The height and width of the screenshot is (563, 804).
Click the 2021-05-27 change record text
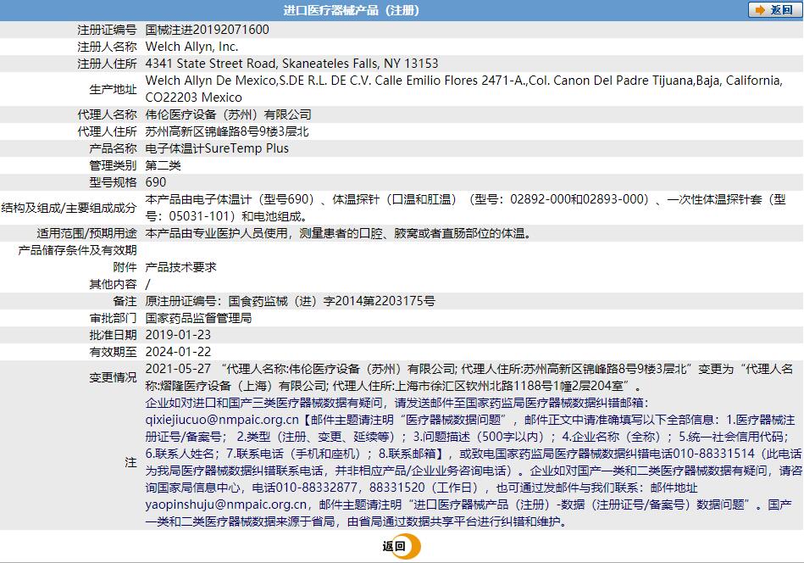pos(469,377)
